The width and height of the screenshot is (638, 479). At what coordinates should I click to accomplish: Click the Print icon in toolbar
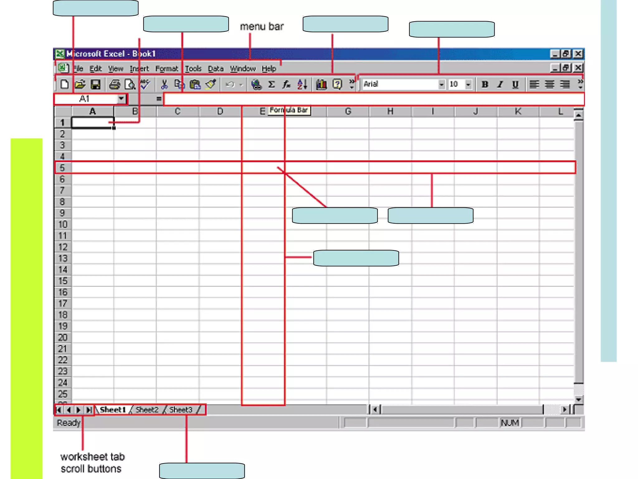coord(114,84)
